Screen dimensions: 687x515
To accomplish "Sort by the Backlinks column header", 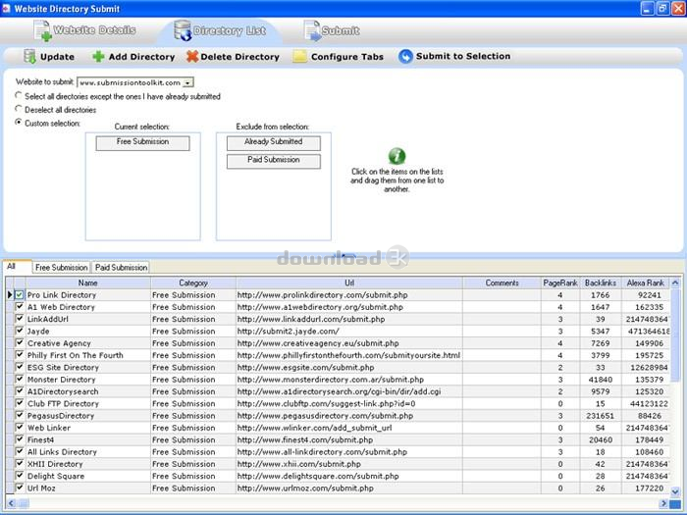I will (601, 283).
